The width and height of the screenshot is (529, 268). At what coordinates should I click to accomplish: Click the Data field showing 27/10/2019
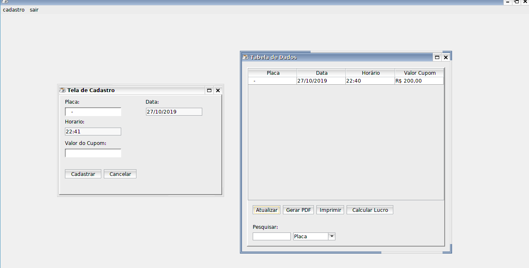(174, 112)
